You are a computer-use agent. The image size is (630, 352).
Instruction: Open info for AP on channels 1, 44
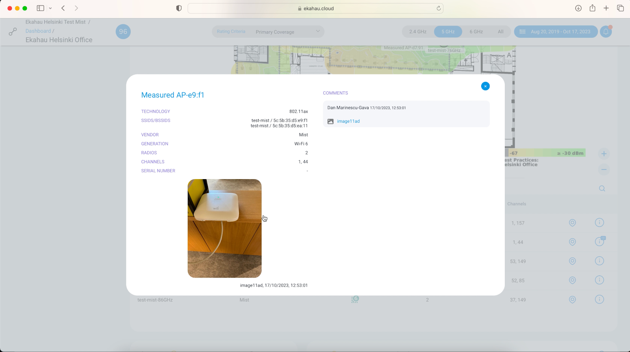(x=599, y=242)
